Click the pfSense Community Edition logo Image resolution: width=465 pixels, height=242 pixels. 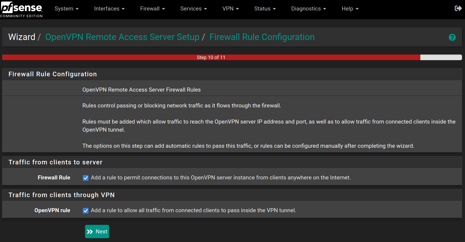(22, 9)
